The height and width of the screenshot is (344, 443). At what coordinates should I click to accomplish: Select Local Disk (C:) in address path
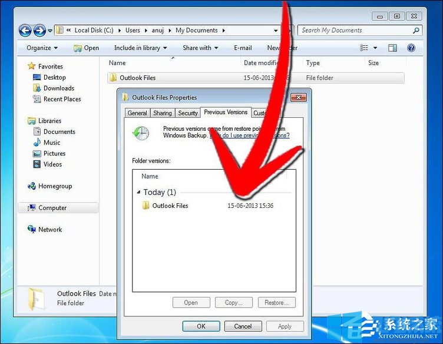[94, 30]
